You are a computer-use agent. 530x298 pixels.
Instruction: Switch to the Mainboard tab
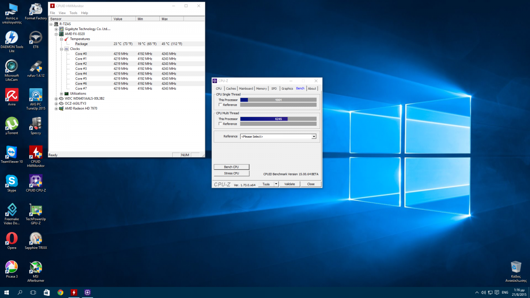click(x=246, y=88)
